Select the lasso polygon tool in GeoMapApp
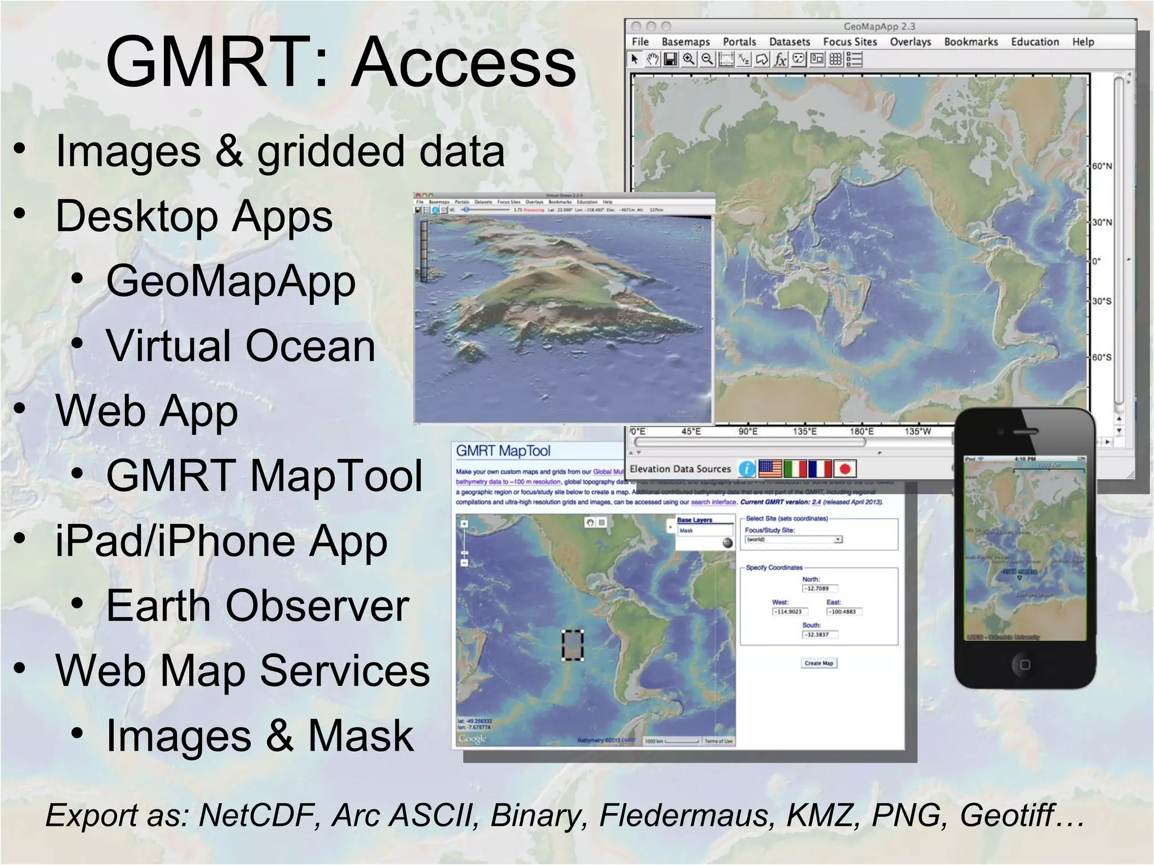 pos(762,59)
